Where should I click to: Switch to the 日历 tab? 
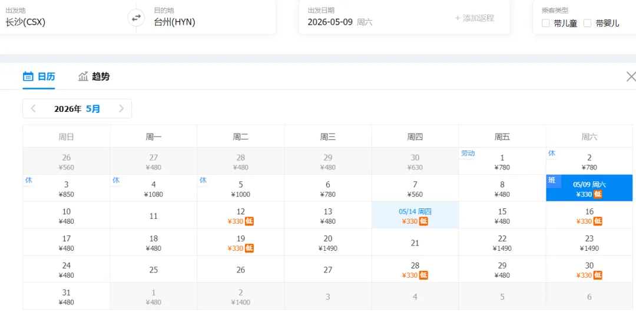pyautogui.click(x=39, y=77)
